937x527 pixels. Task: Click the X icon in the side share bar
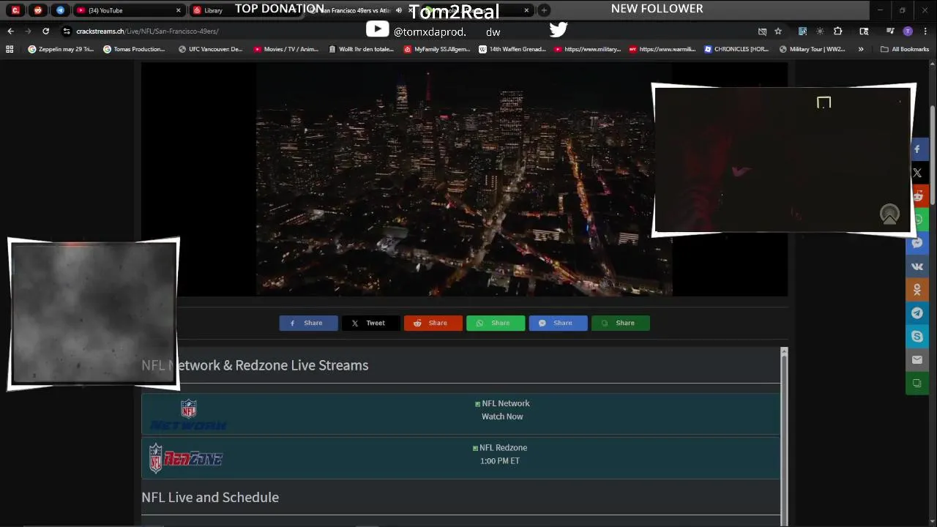point(917,173)
